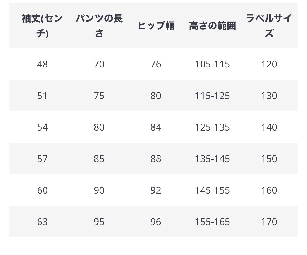Select label size 150 cell
Screen dimensions: 307x255
tap(269, 159)
